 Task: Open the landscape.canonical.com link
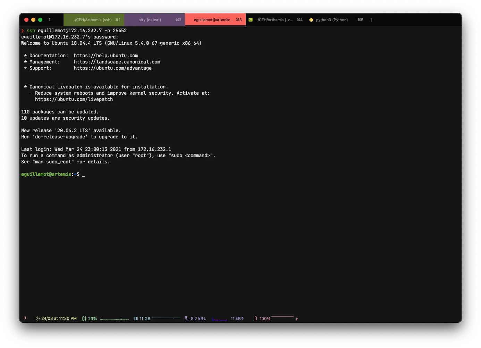pyautogui.click(x=117, y=62)
